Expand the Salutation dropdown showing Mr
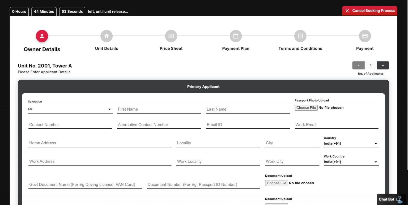 tap(70, 109)
